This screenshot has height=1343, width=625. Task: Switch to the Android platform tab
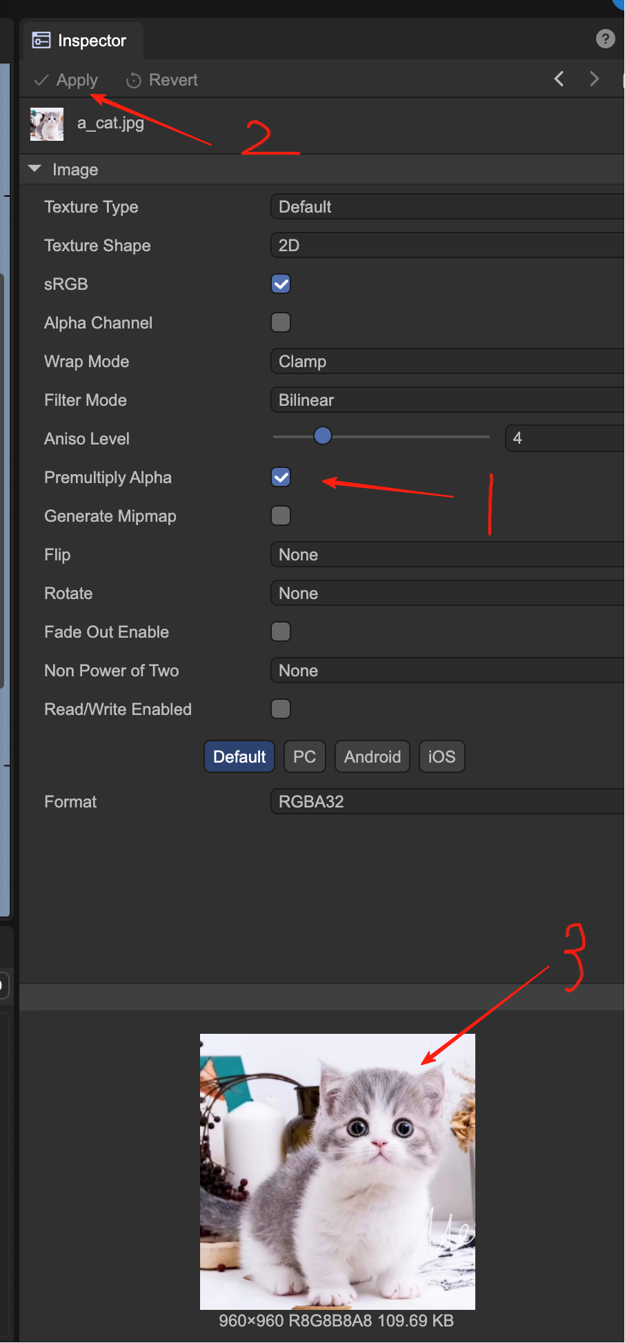coord(373,757)
